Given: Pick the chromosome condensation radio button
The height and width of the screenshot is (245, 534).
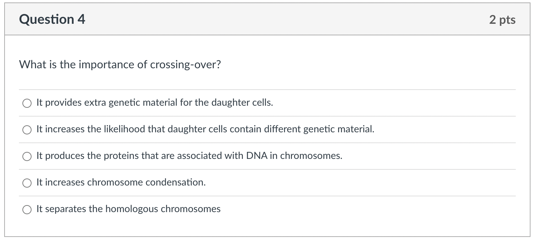Looking at the screenshot, I should tap(27, 183).
